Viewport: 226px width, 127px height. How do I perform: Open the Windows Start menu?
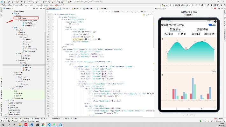(x=3, y=125)
